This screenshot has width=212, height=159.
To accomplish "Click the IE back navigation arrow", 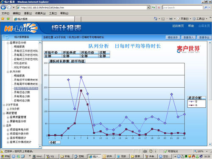I will click(3, 7).
